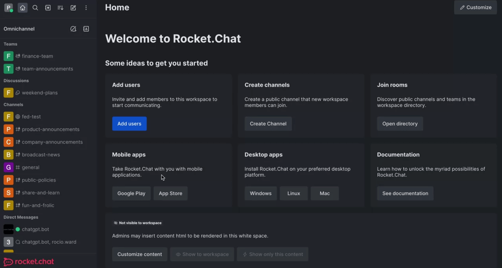This screenshot has height=268, width=502.
Task: Open the sort and display list icon
Action: (60, 8)
